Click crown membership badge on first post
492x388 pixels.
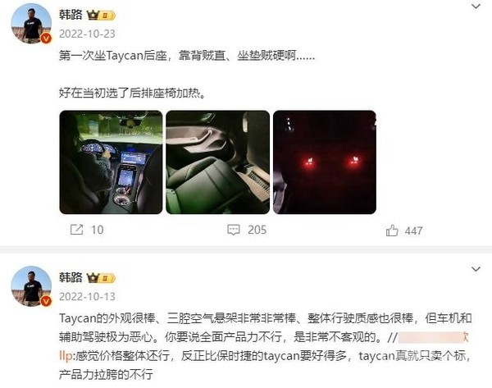101,15
